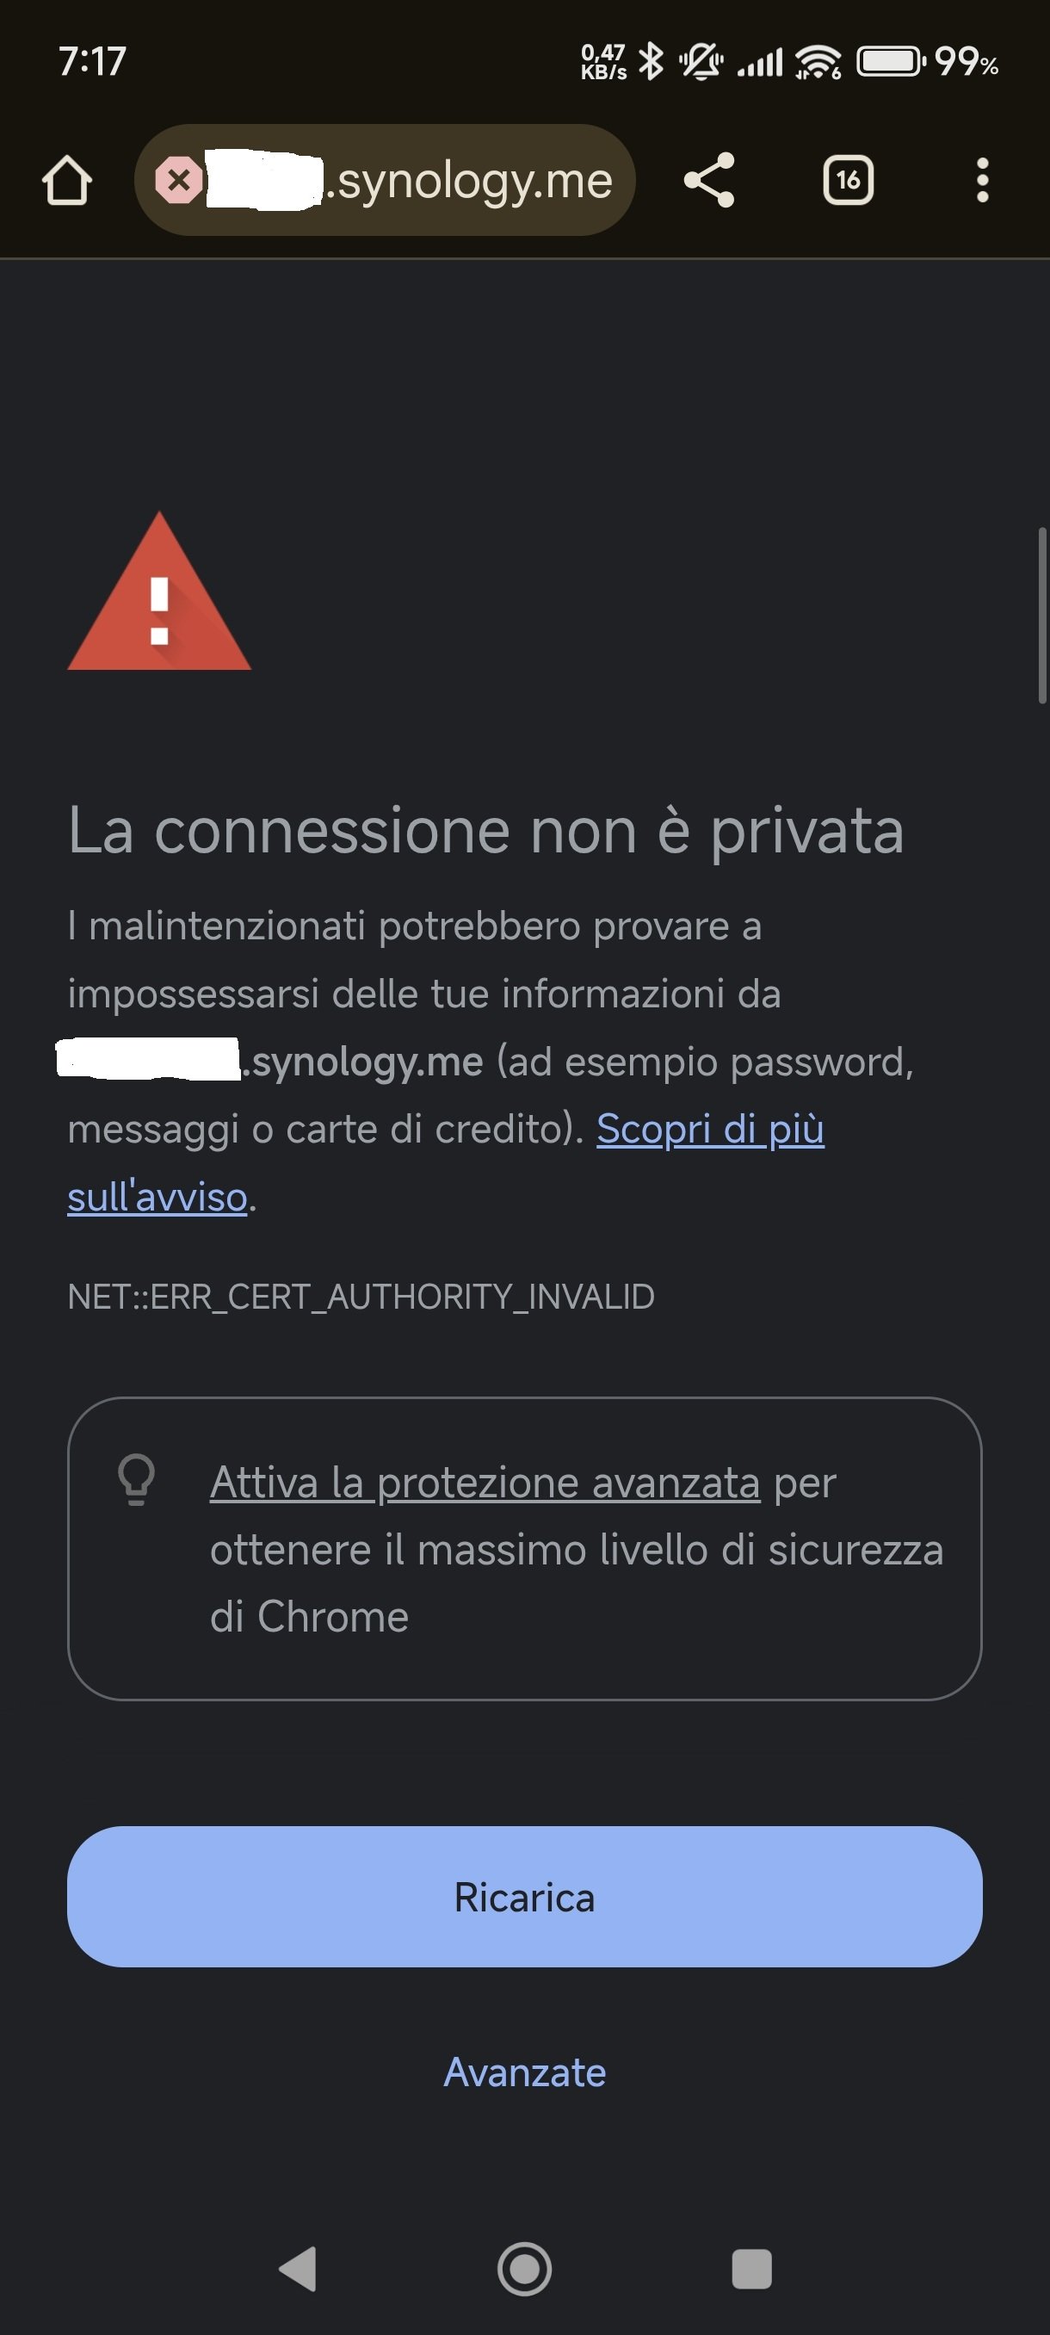Tap the Bluetooth status icon
Screen dimensions: 1050x2335
651,62
